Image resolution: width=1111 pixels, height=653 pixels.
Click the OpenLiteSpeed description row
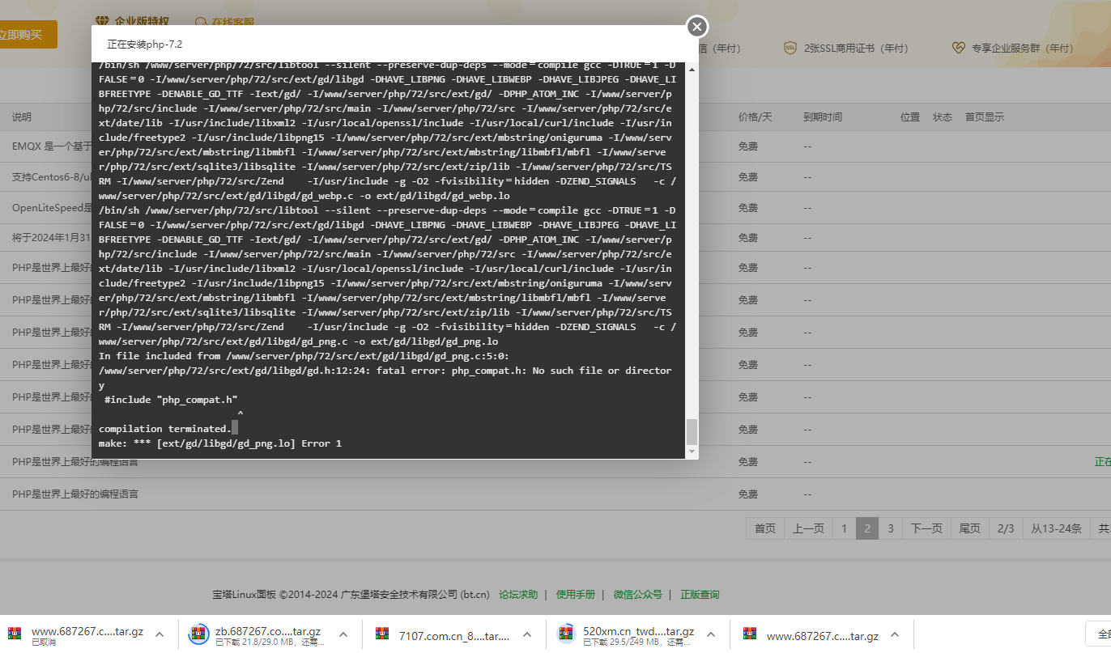coord(52,208)
